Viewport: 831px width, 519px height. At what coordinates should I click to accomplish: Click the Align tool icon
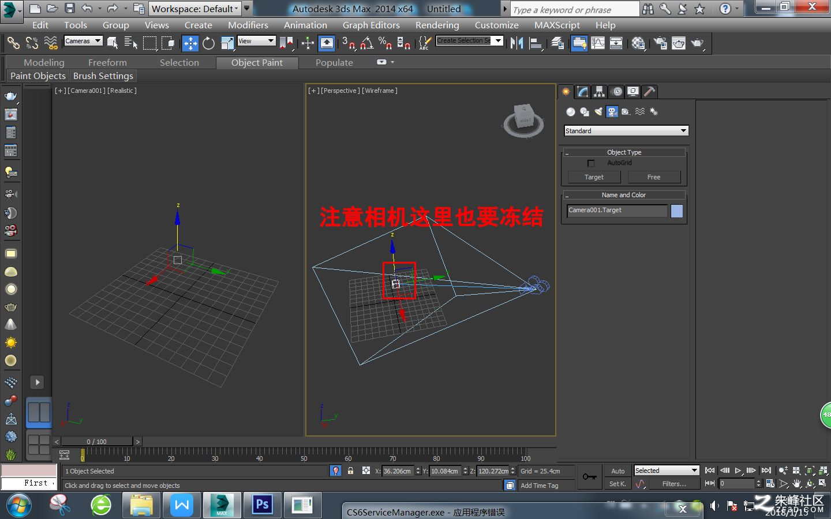[536, 43]
